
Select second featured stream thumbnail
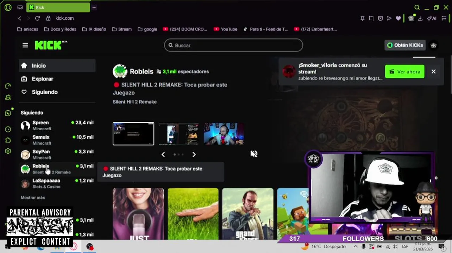click(x=178, y=134)
